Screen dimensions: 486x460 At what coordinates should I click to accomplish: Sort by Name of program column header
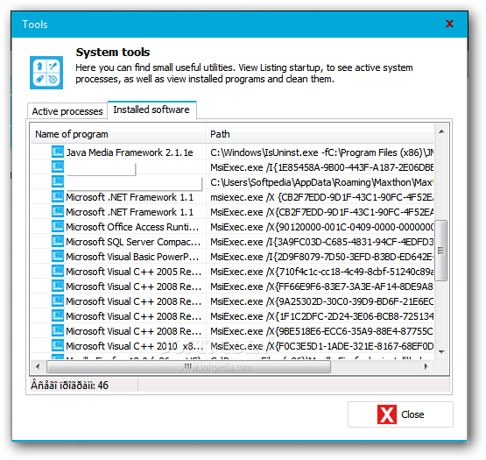pyautogui.click(x=118, y=134)
